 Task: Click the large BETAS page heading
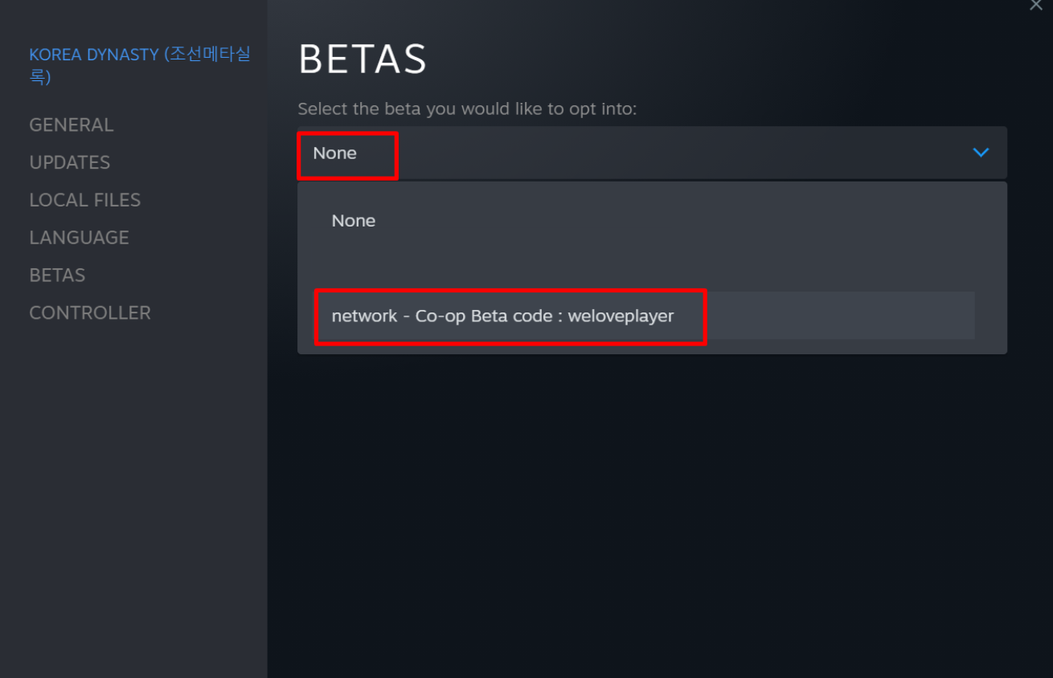point(363,60)
